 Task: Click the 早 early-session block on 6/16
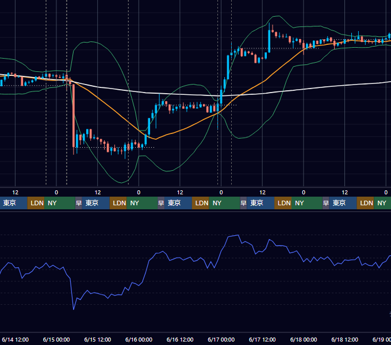click(x=161, y=203)
